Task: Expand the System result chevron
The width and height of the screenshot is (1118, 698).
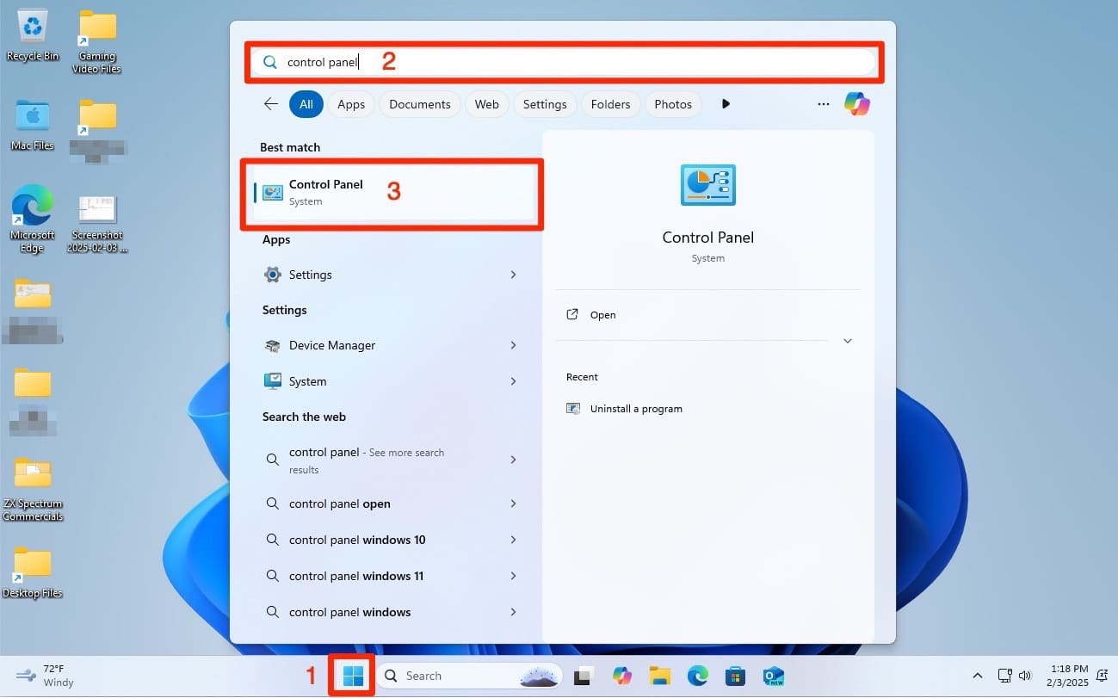Action: tap(514, 381)
